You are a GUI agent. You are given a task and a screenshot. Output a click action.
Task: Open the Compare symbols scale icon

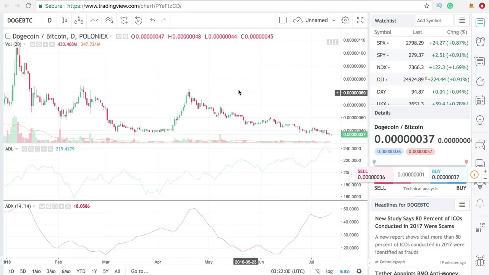[x=79, y=20]
